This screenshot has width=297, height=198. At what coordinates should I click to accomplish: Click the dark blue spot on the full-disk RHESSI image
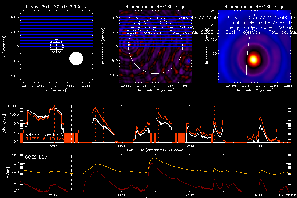pyautogui.click(x=189, y=61)
